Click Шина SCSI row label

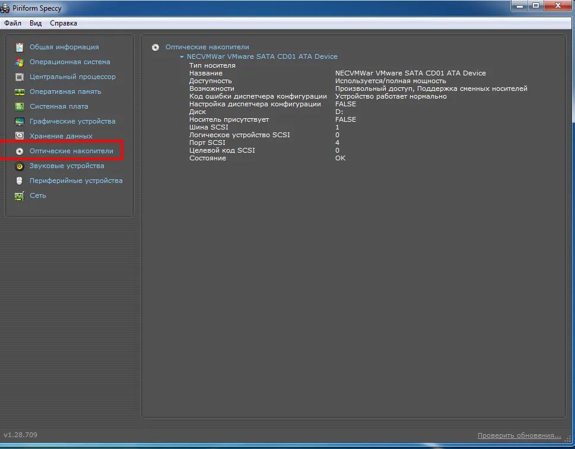tap(209, 127)
